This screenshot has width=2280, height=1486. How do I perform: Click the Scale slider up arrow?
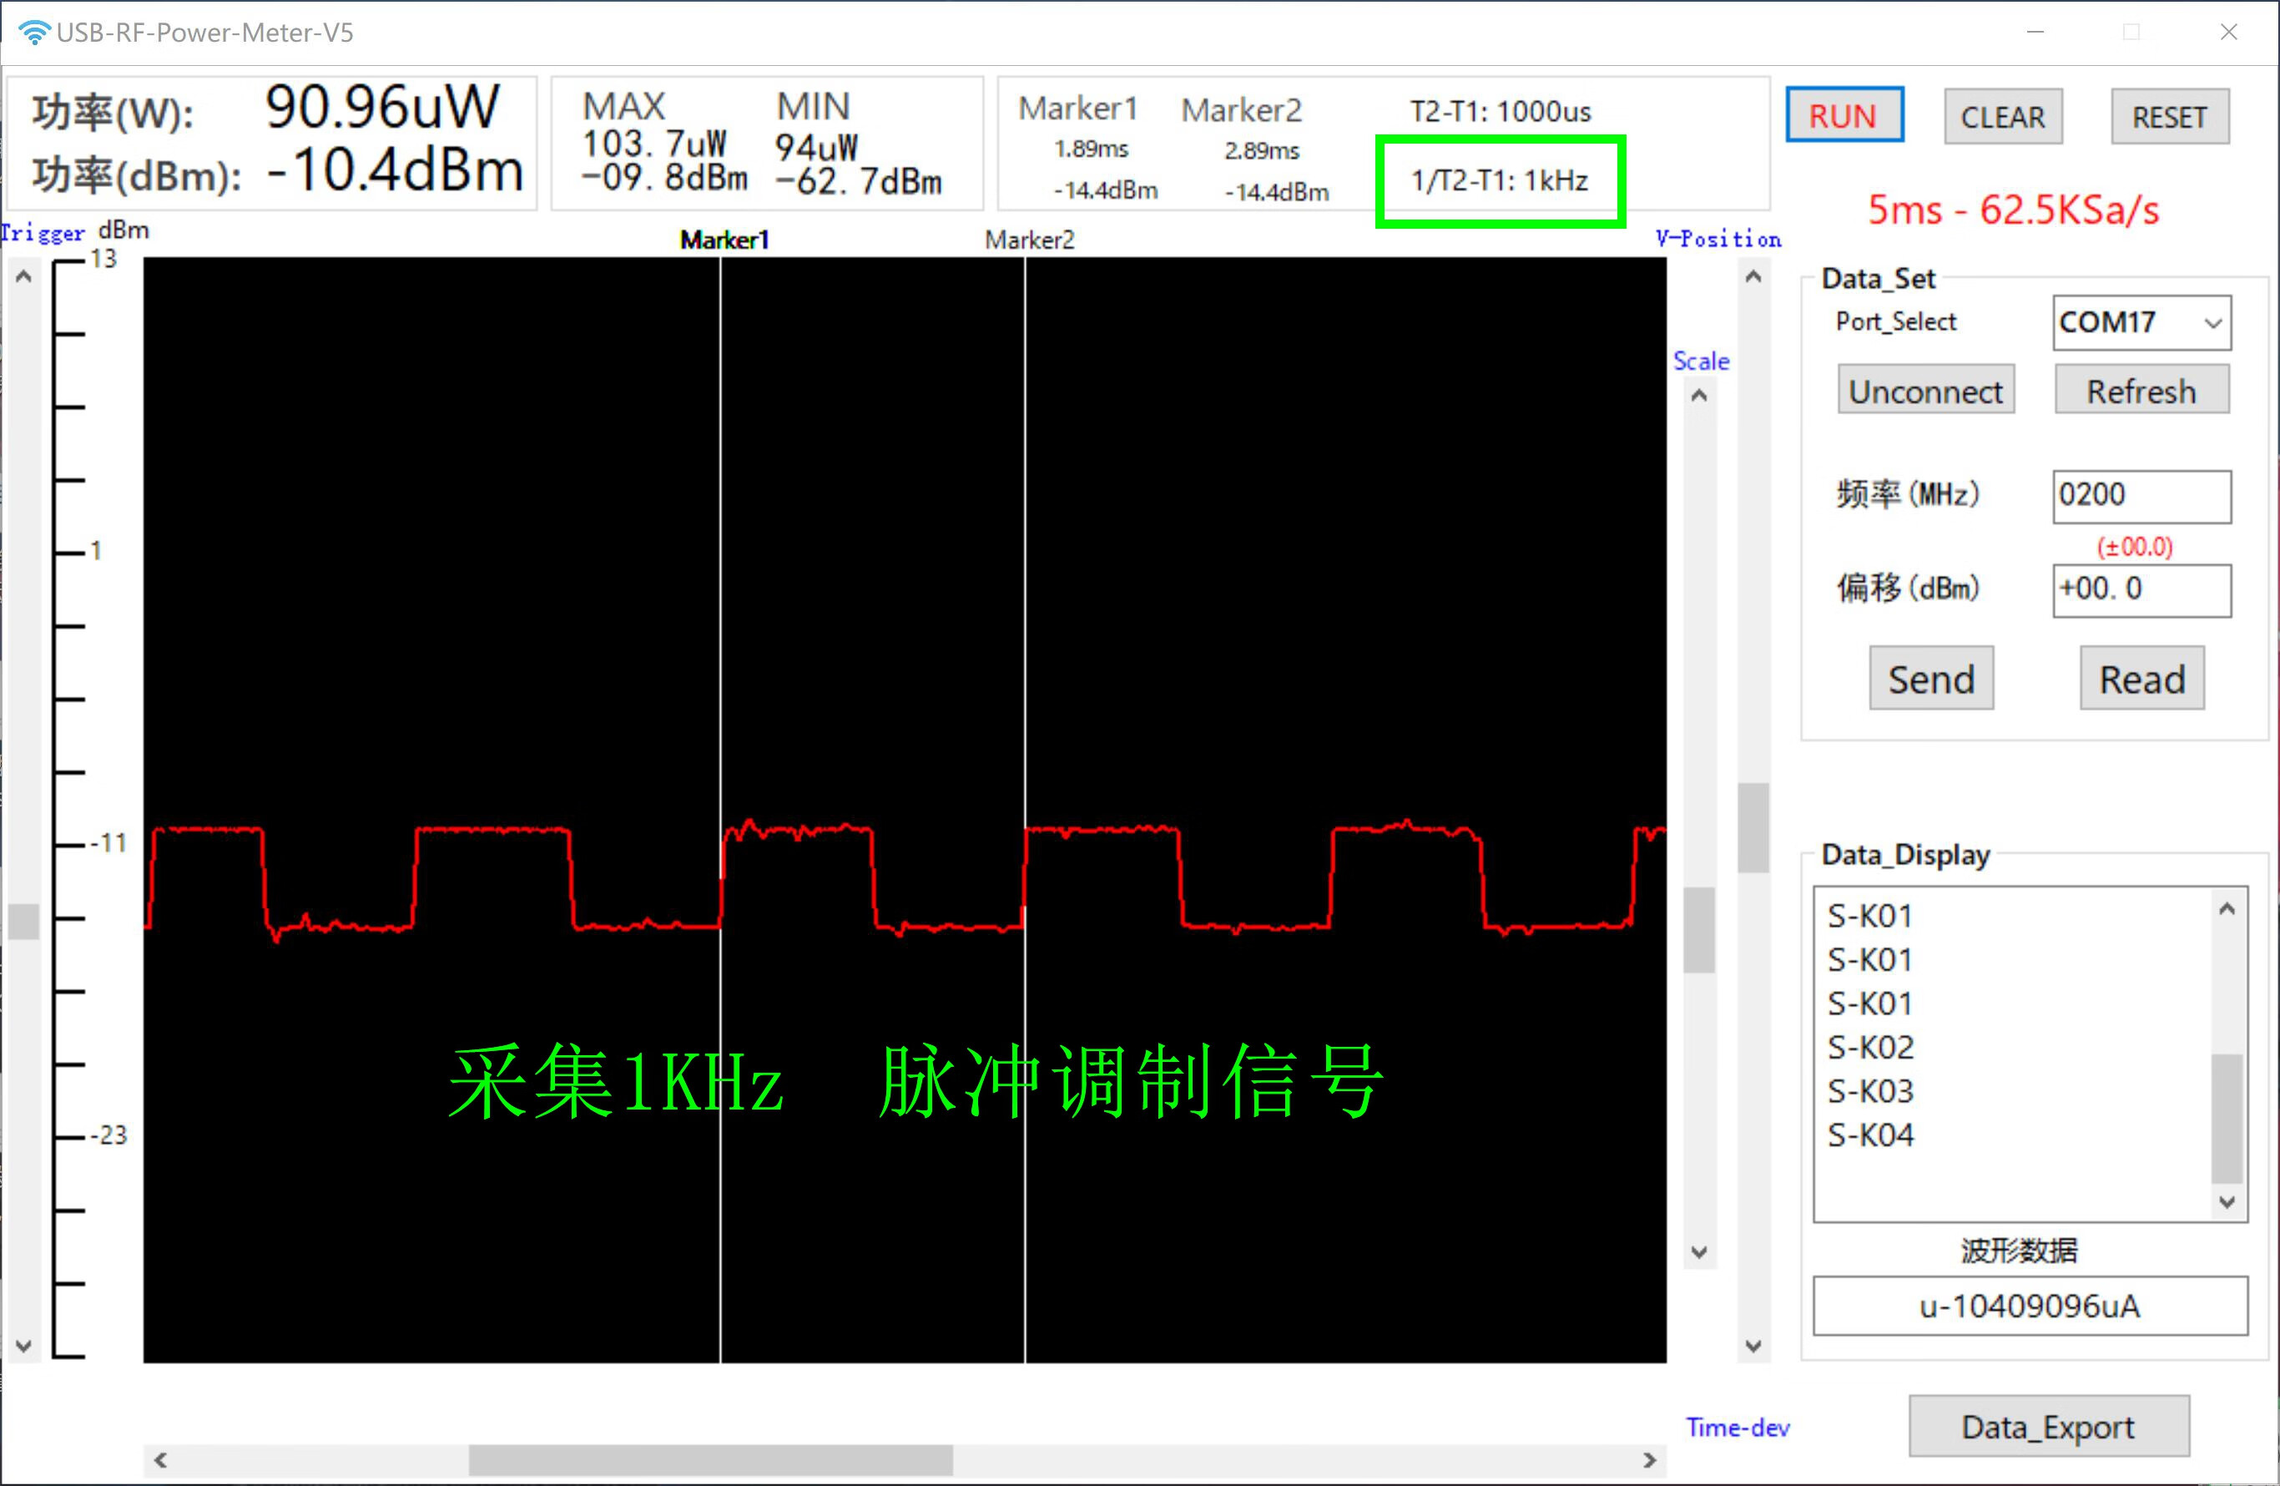tap(1699, 395)
